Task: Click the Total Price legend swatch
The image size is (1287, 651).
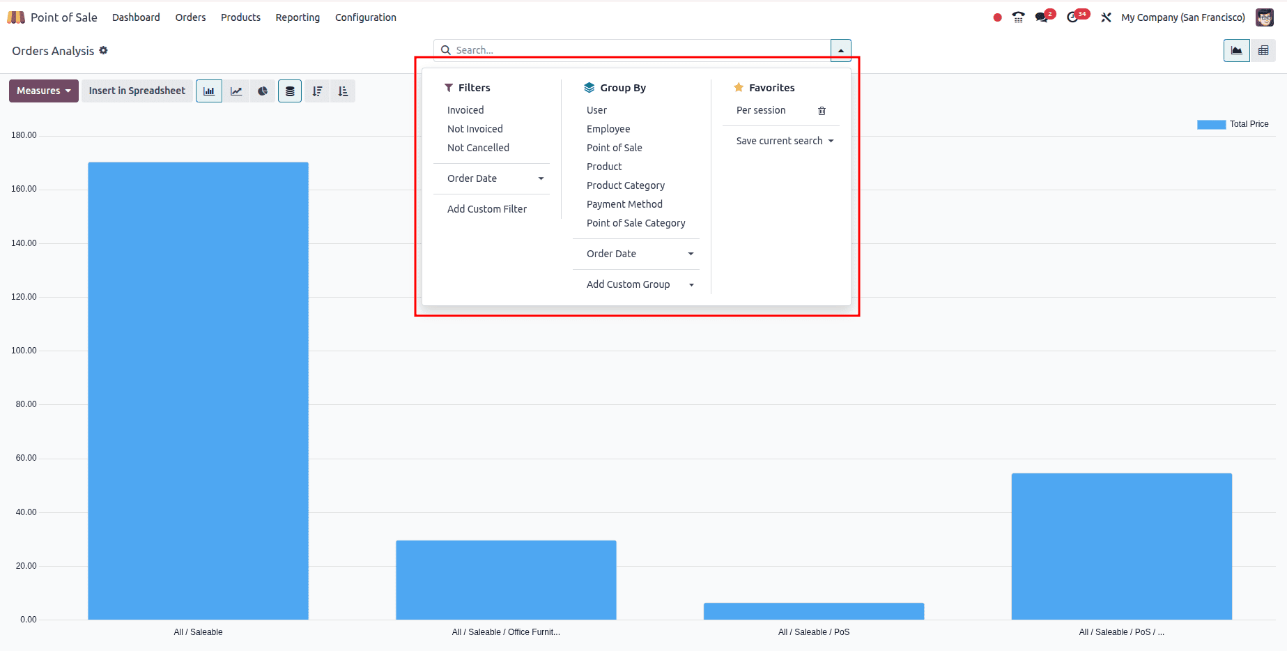Action: point(1210,124)
